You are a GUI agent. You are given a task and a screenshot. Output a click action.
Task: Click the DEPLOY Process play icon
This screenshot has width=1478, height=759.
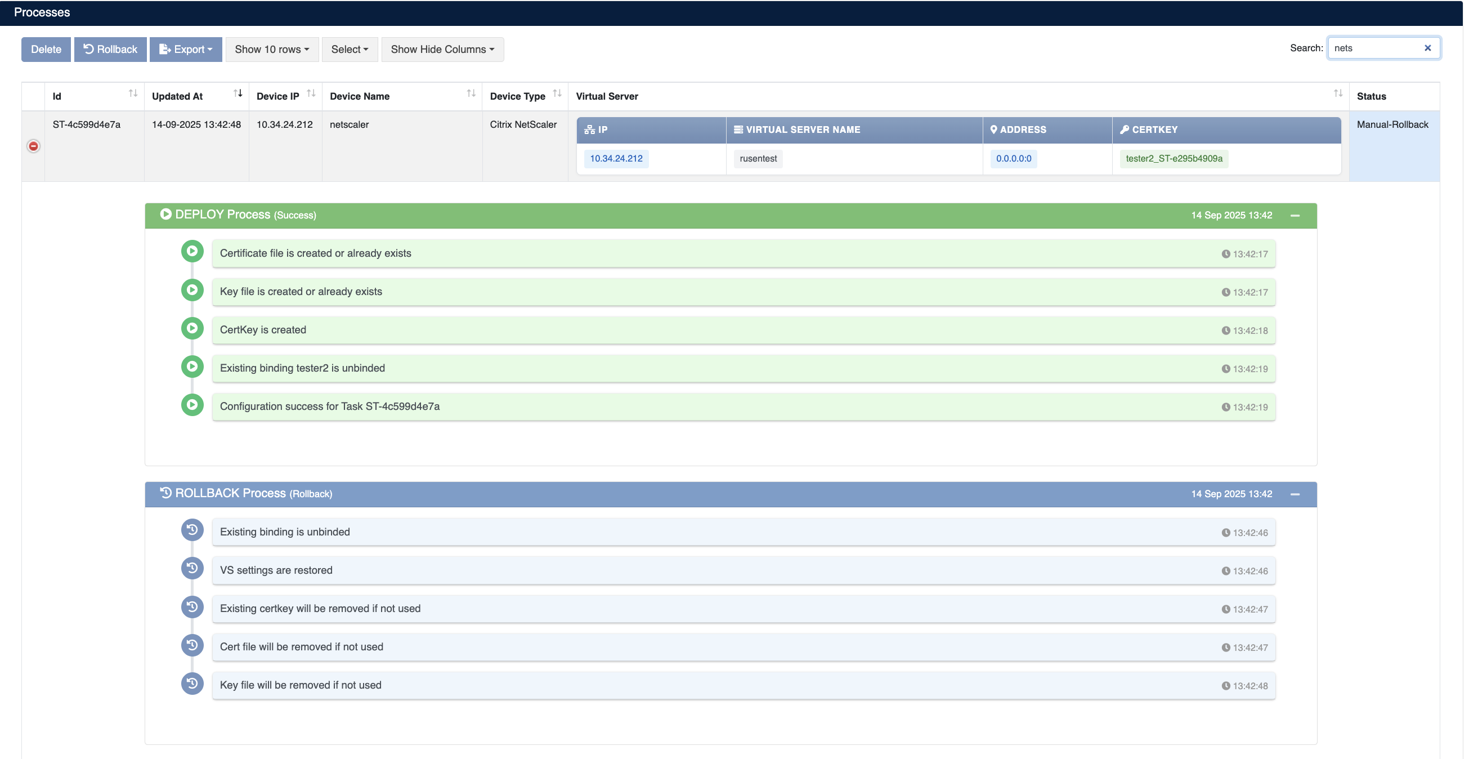[x=166, y=214]
